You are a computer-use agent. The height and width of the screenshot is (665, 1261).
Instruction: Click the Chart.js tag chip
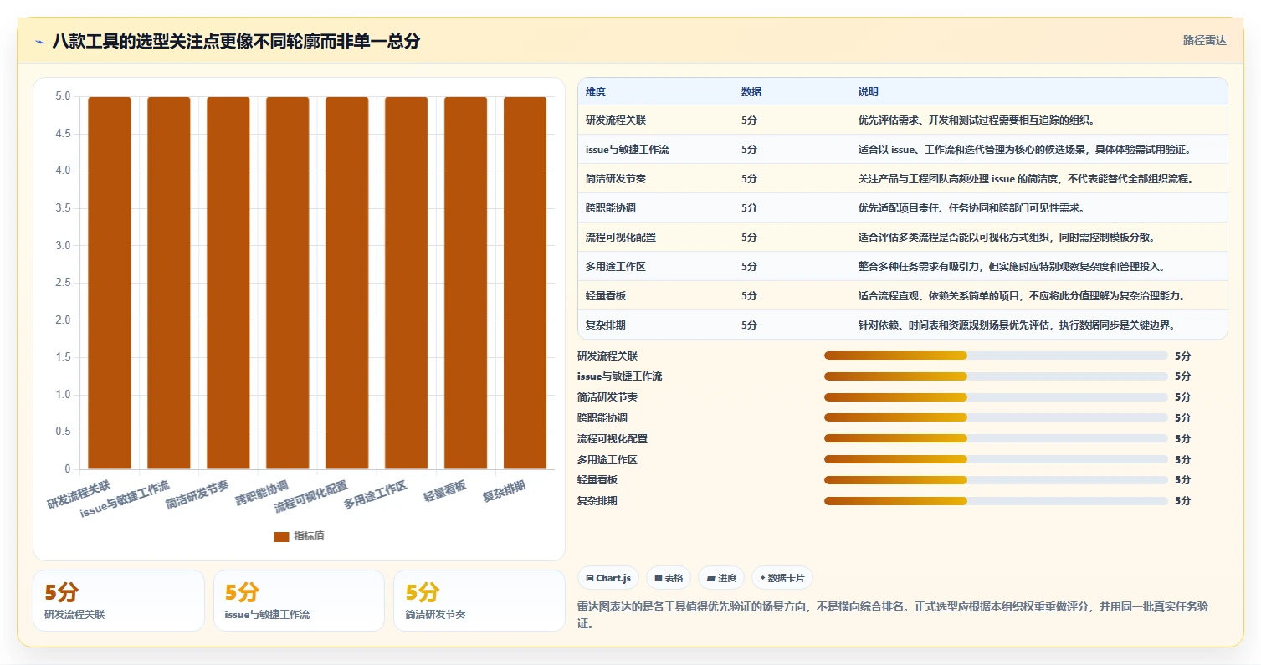coord(608,578)
